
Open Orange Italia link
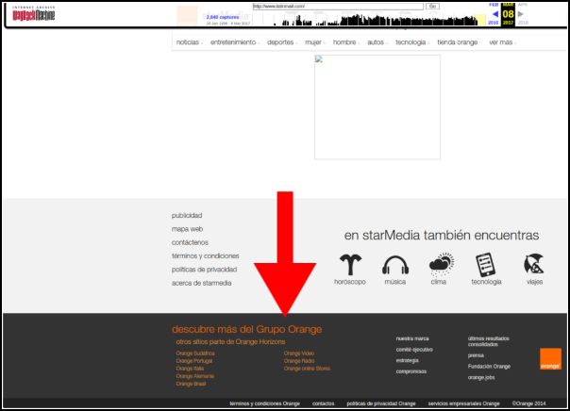[x=190, y=369]
